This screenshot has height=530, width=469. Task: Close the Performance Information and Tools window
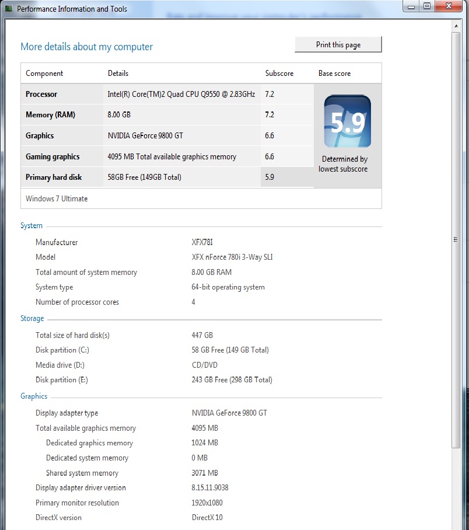(x=449, y=6)
